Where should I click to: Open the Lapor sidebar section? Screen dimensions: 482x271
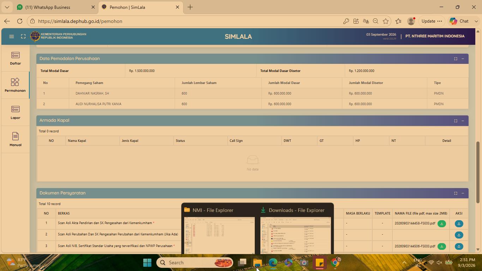(15, 113)
